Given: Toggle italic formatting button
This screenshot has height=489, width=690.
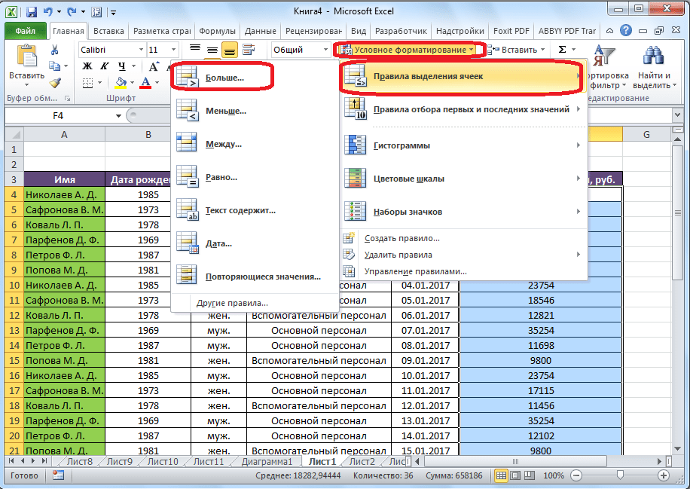Looking at the screenshot, I should [104, 66].
